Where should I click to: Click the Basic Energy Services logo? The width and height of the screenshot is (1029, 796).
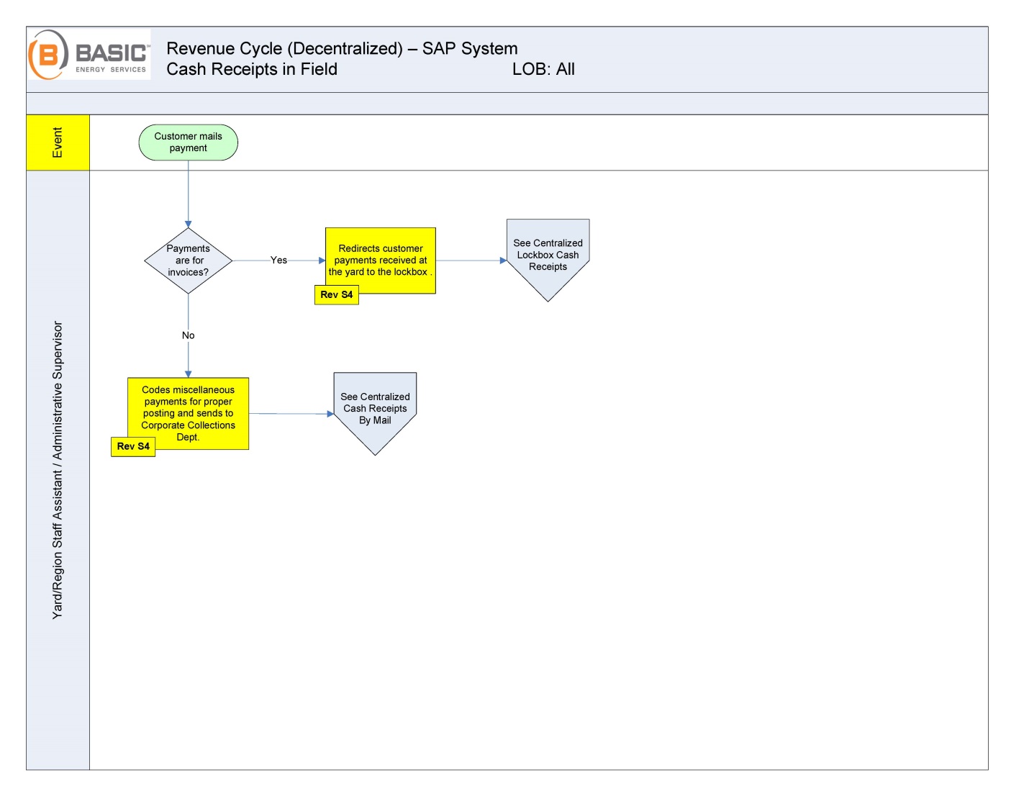pos(89,55)
